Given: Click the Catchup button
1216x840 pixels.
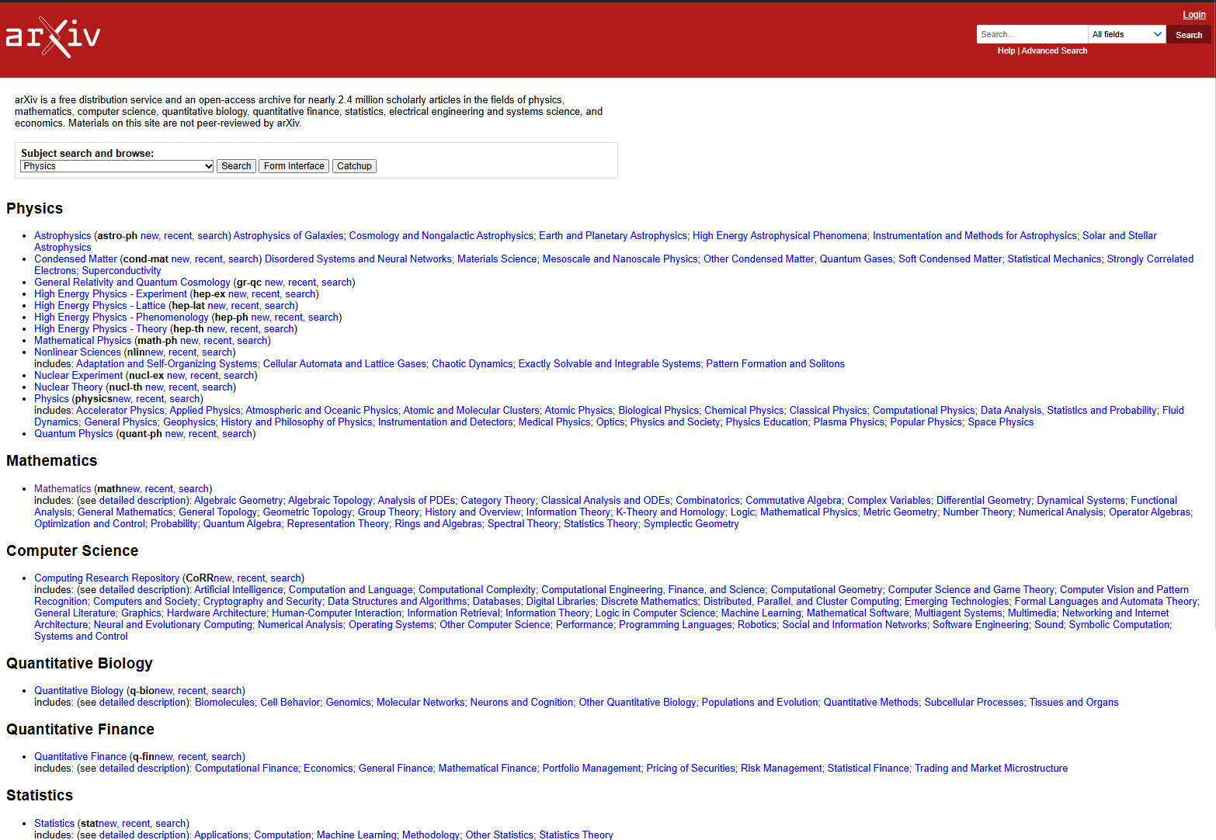Looking at the screenshot, I should 353,165.
